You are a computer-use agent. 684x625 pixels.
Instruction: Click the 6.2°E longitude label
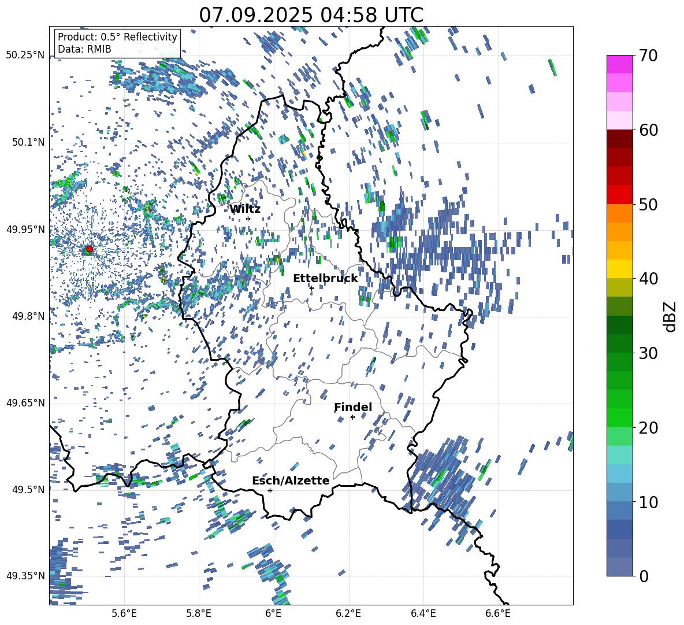[348, 613]
